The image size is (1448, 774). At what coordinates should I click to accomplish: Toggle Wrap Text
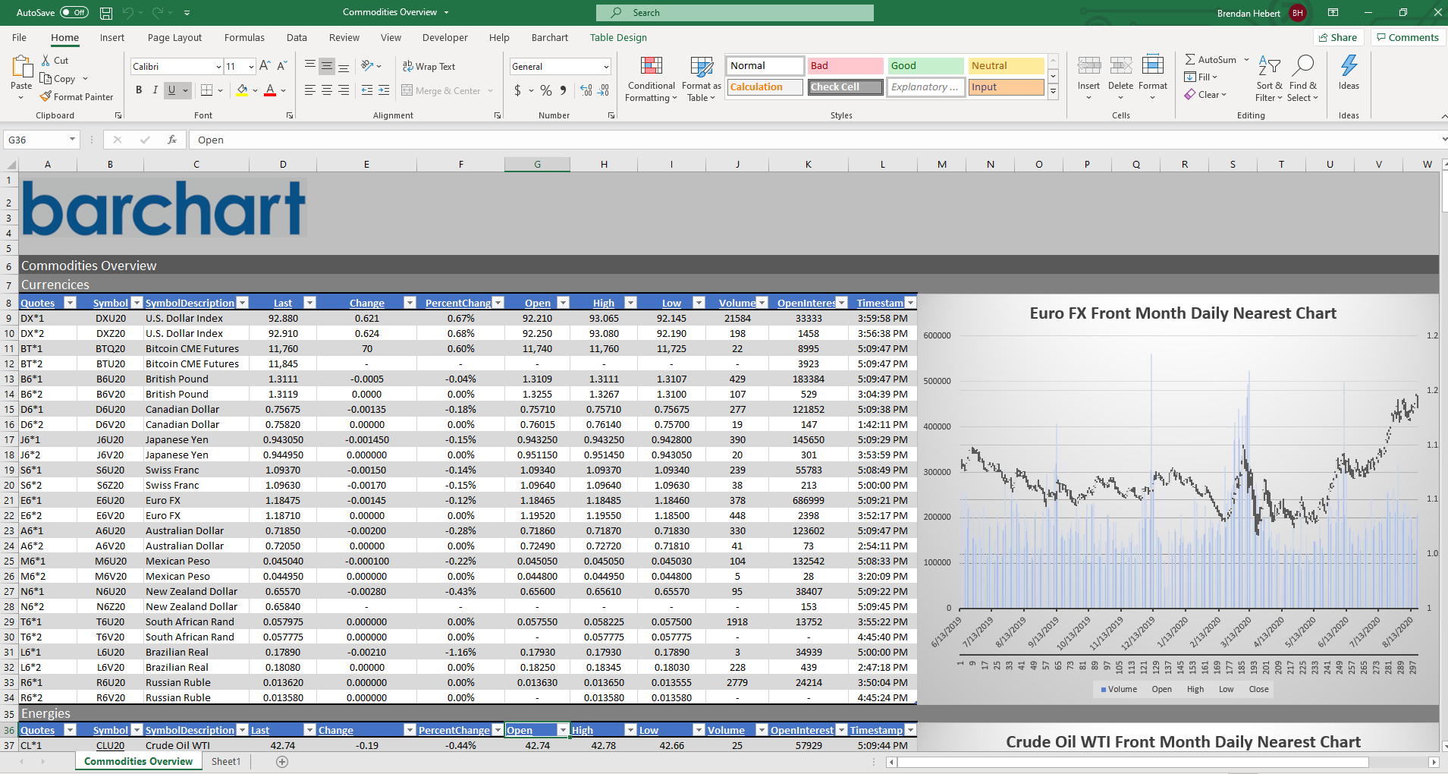pos(429,67)
